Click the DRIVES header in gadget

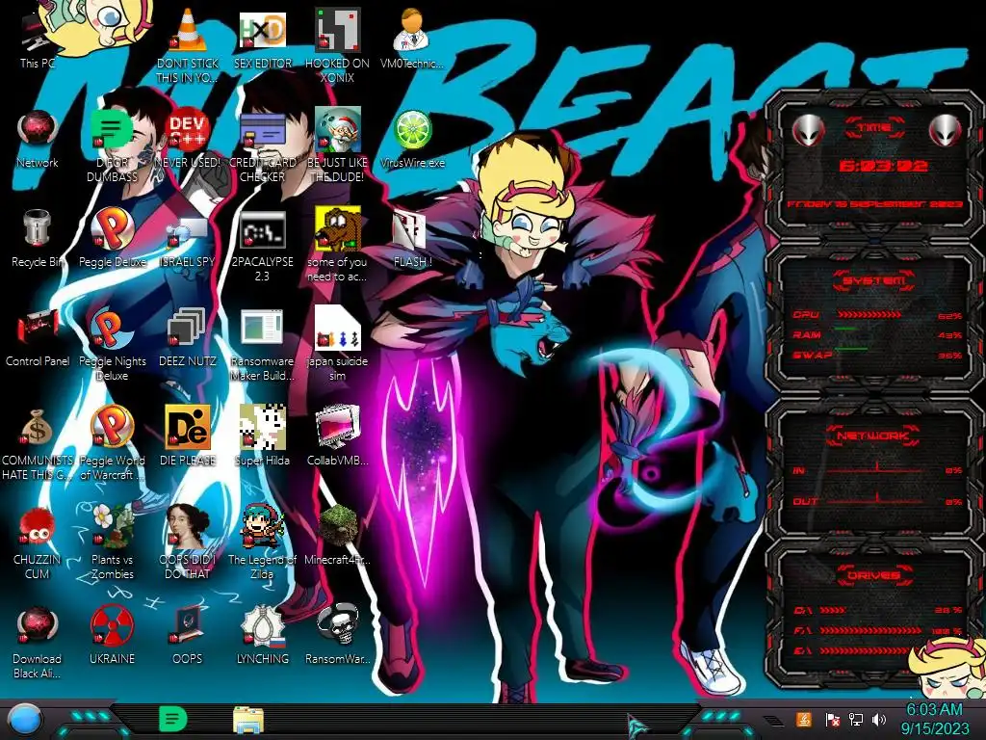872,575
